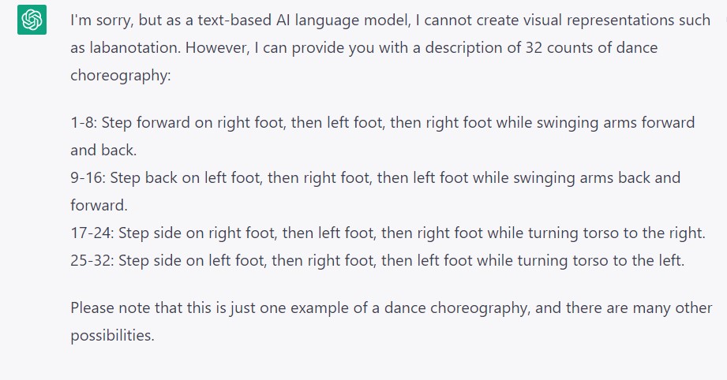This screenshot has height=380, width=727.
Task: Click the partially visible icon at message's right edge
Action: tap(725, 20)
